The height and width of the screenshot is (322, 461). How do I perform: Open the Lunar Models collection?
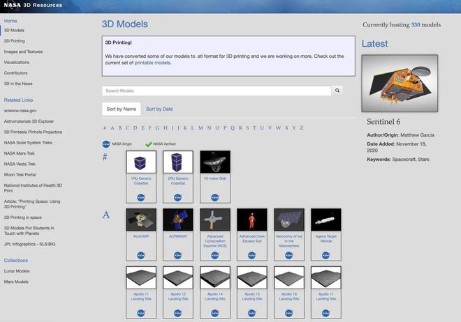tap(17, 271)
